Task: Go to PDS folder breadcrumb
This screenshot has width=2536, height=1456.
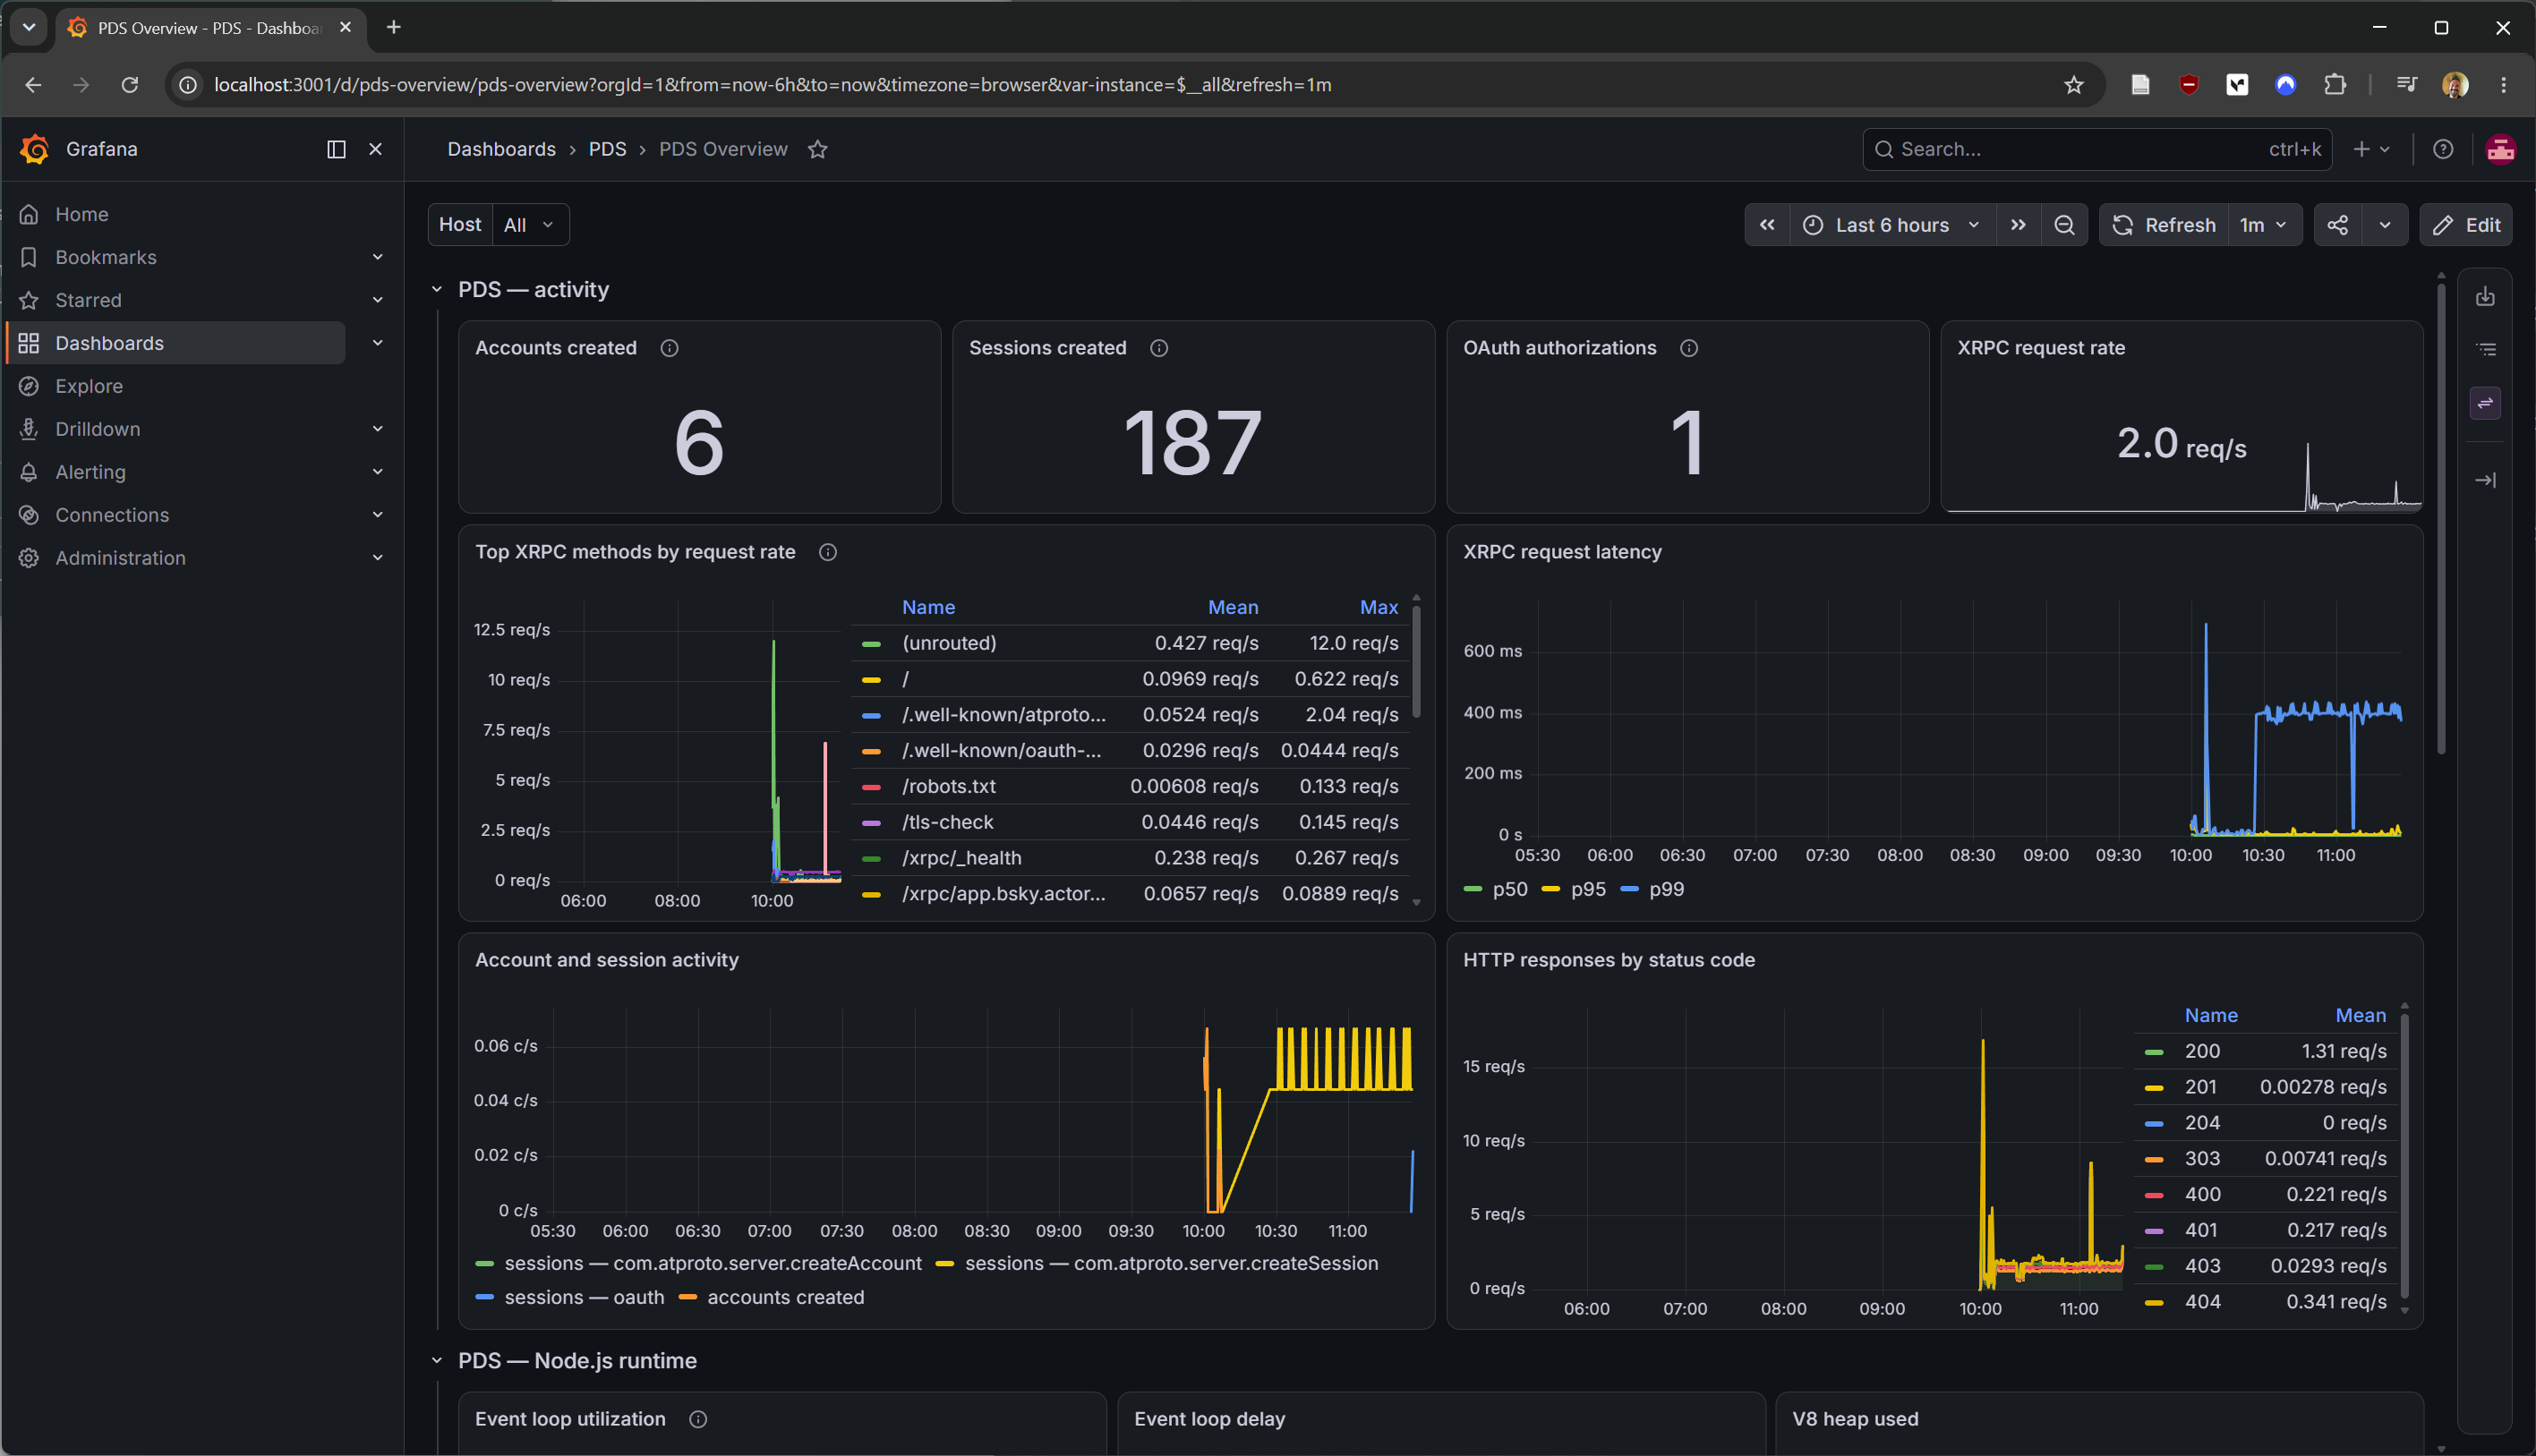Action: click(607, 149)
